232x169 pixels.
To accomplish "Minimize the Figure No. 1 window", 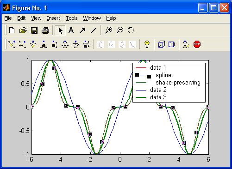I will (203, 8).
